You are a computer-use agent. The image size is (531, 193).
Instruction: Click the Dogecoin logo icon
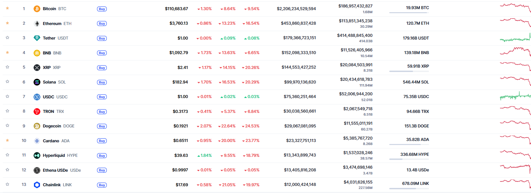pos(37,126)
